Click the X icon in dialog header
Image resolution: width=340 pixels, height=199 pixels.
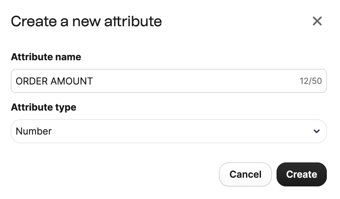[317, 21]
